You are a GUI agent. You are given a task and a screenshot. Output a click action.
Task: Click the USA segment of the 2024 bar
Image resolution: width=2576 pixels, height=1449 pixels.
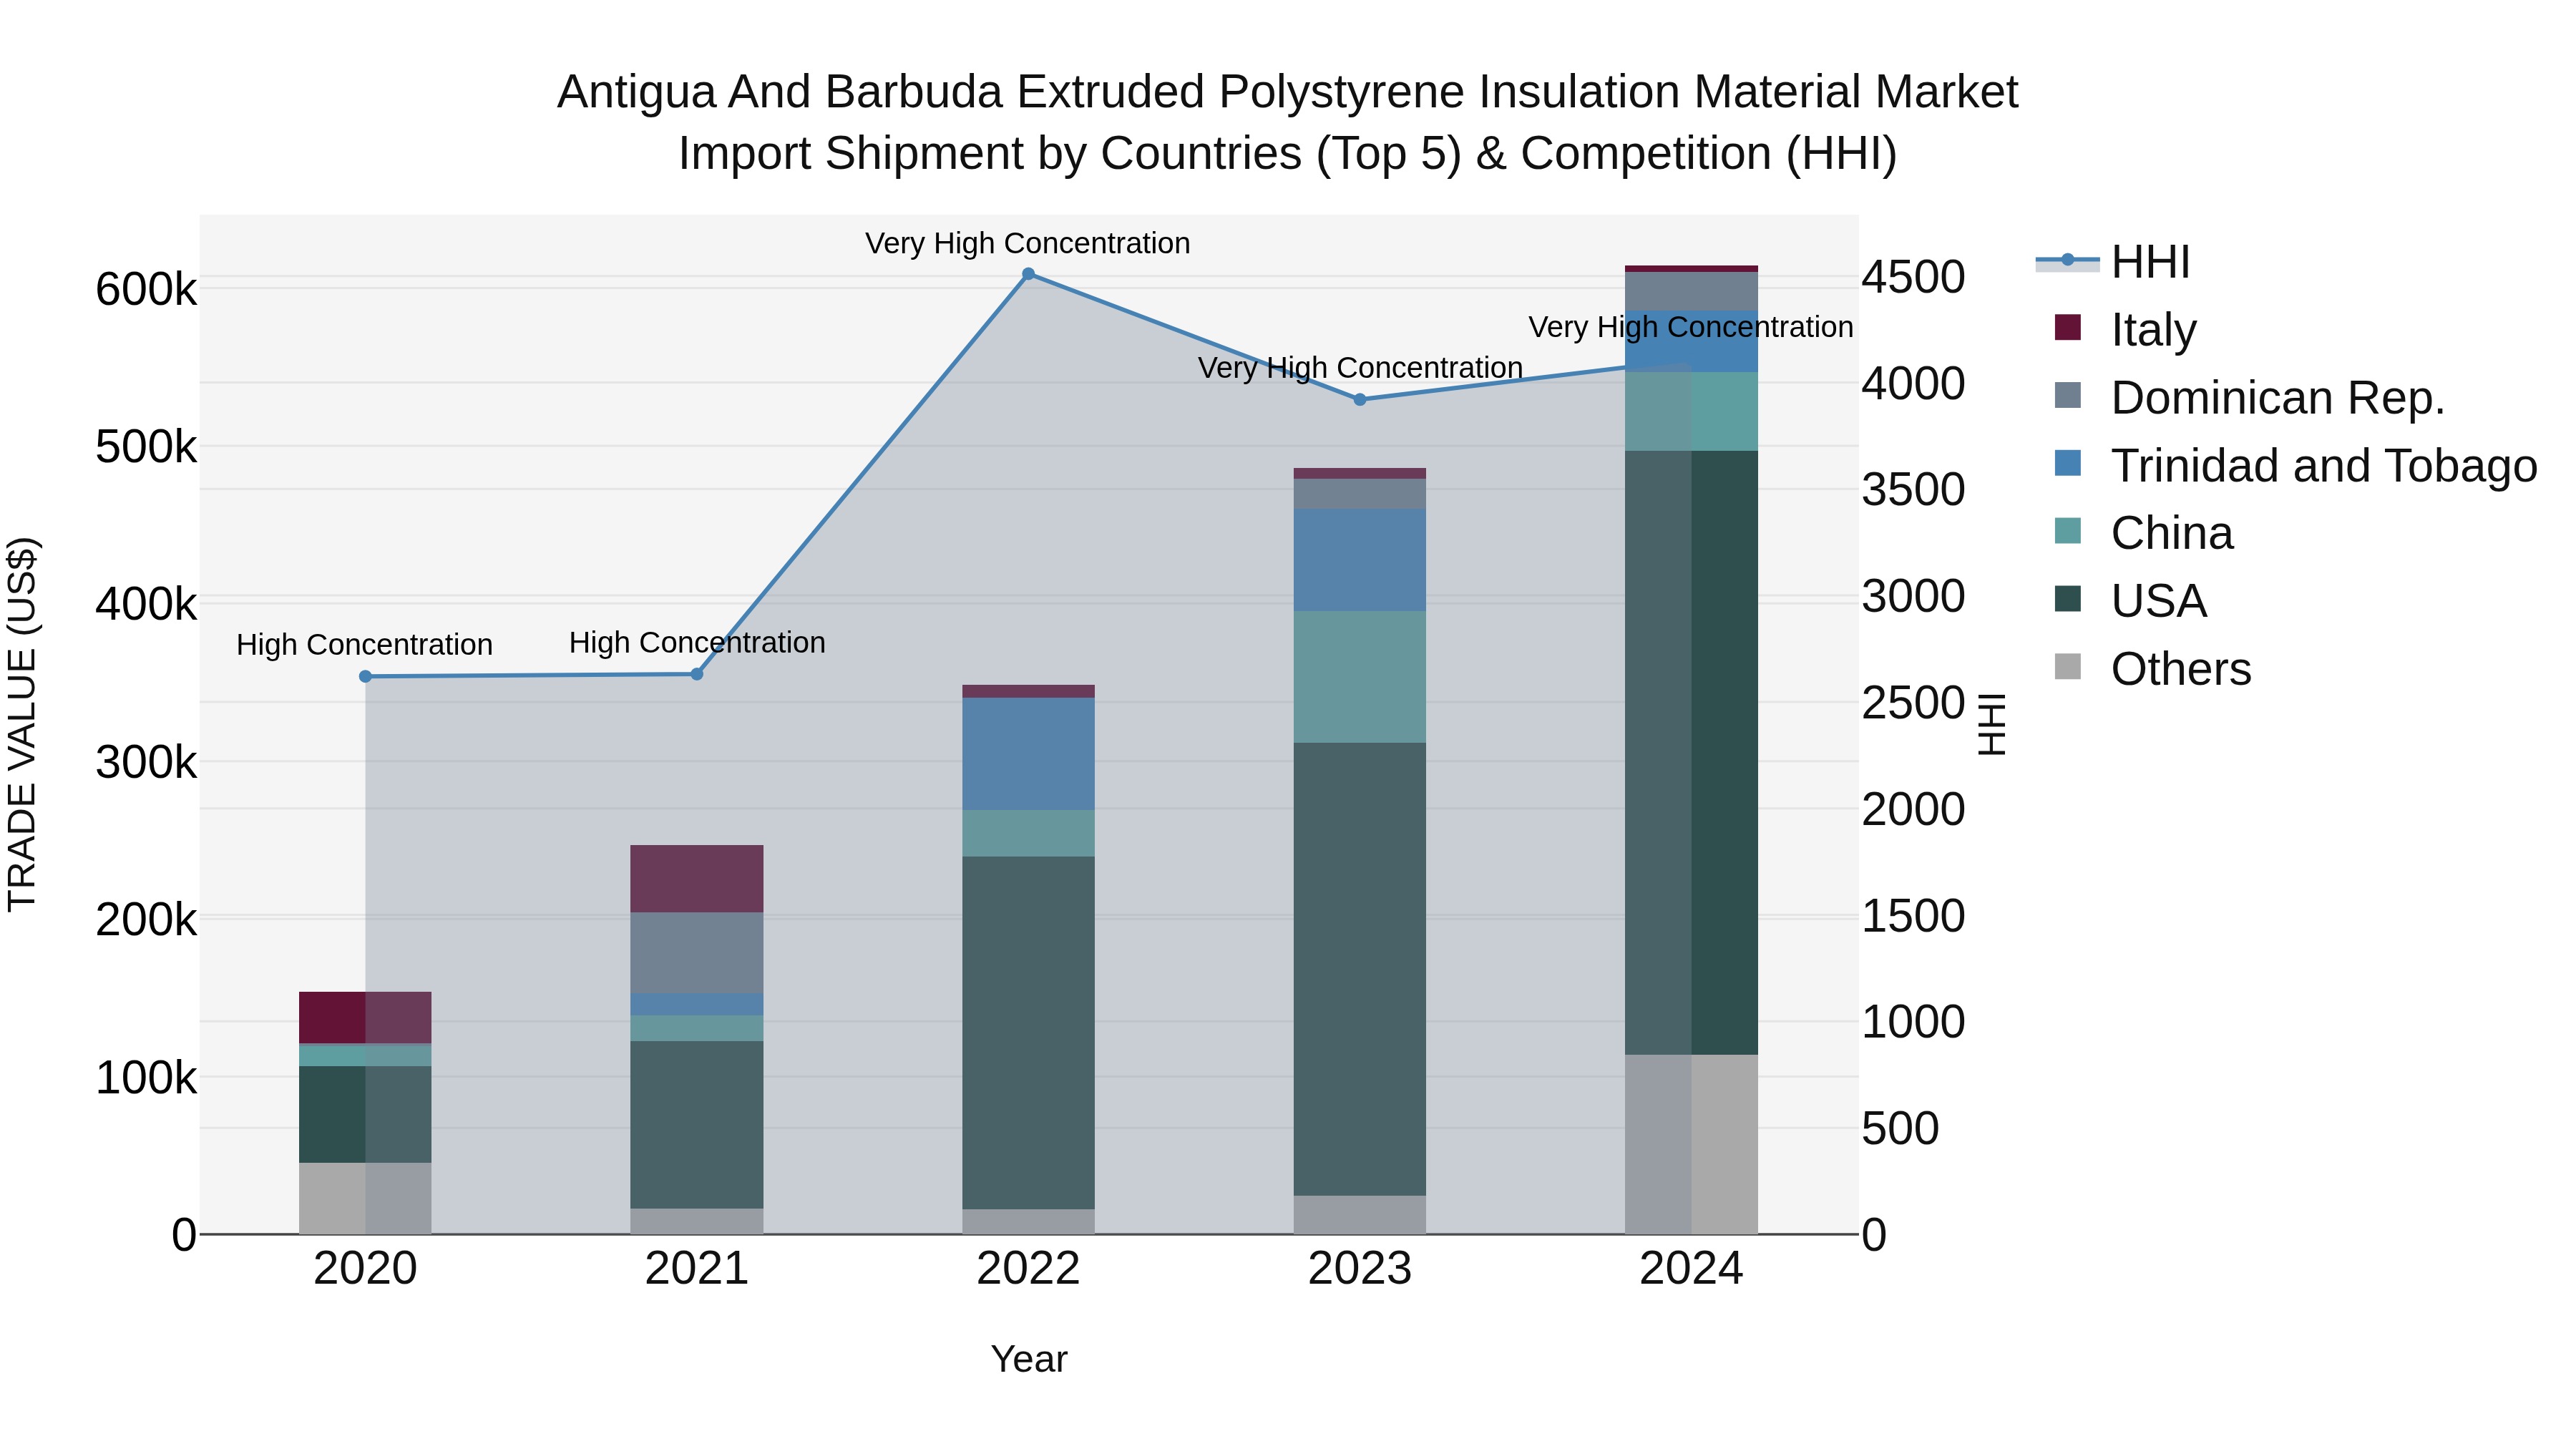pos(1691,753)
